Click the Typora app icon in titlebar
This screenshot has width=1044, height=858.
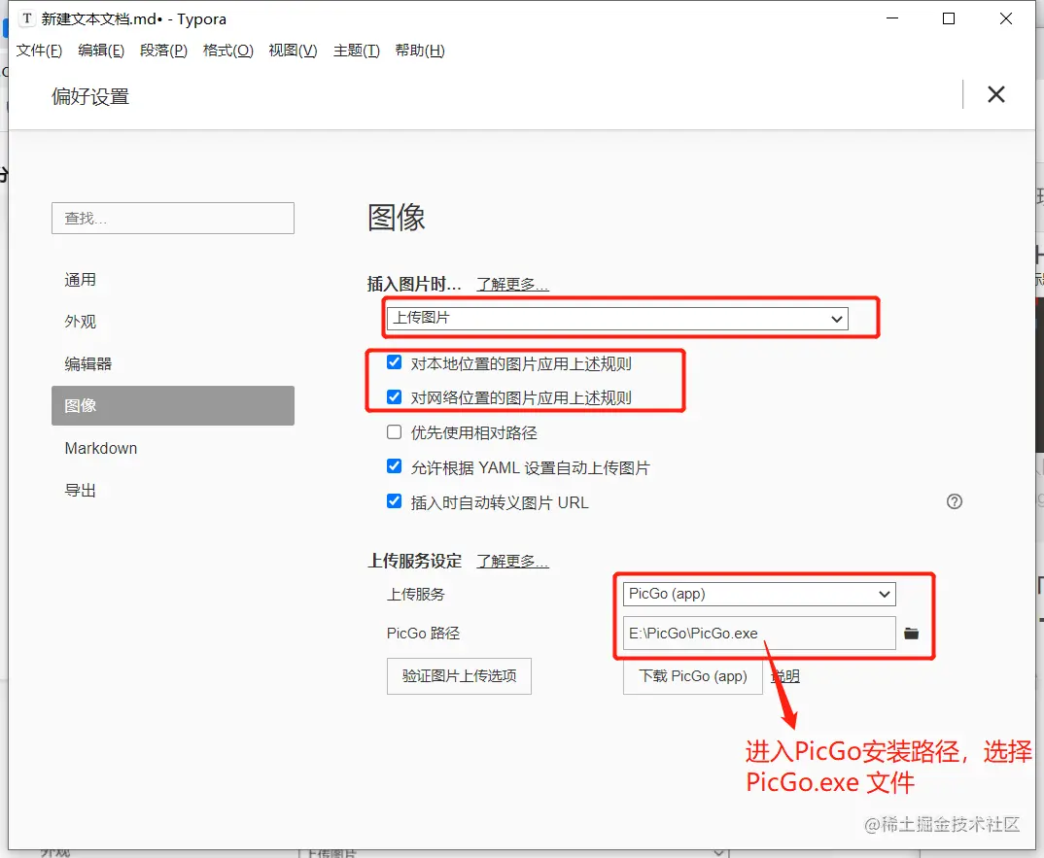[x=26, y=18]
